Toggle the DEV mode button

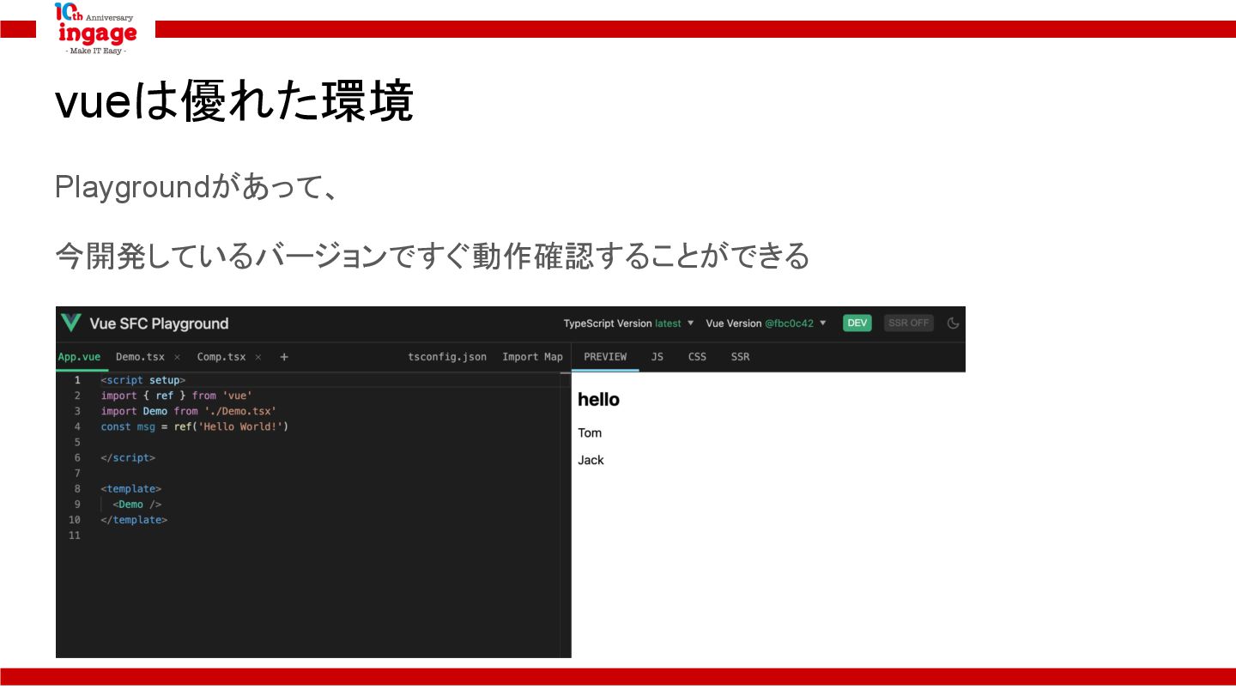[857, 323]
